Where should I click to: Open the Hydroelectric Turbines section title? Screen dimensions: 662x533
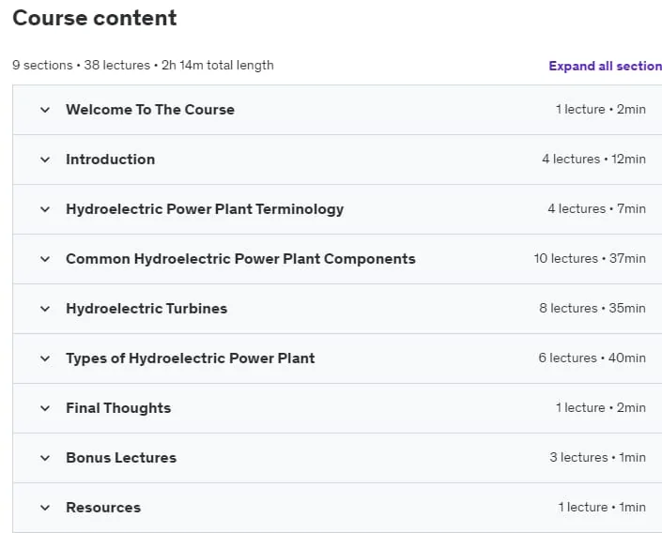tap(146, 309)
